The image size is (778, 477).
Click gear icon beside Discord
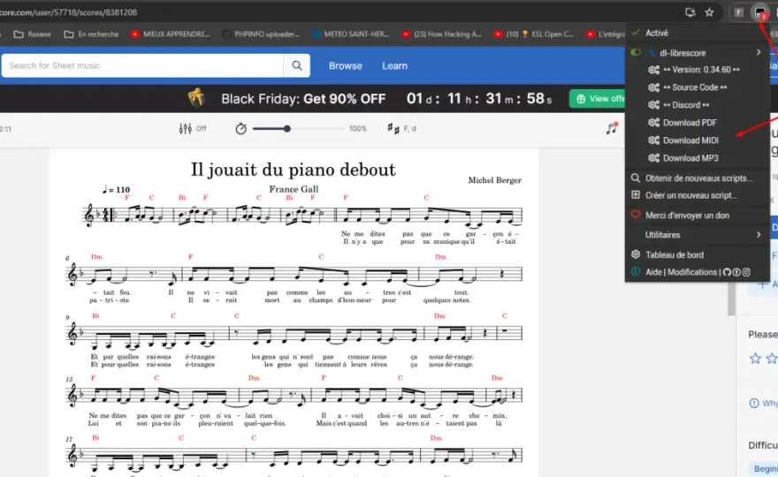(x=654, y=105)
